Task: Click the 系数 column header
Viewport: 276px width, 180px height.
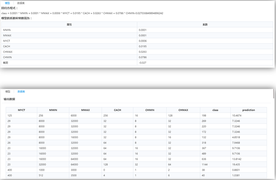Action: pyautogui.click(x=205, y=24)
